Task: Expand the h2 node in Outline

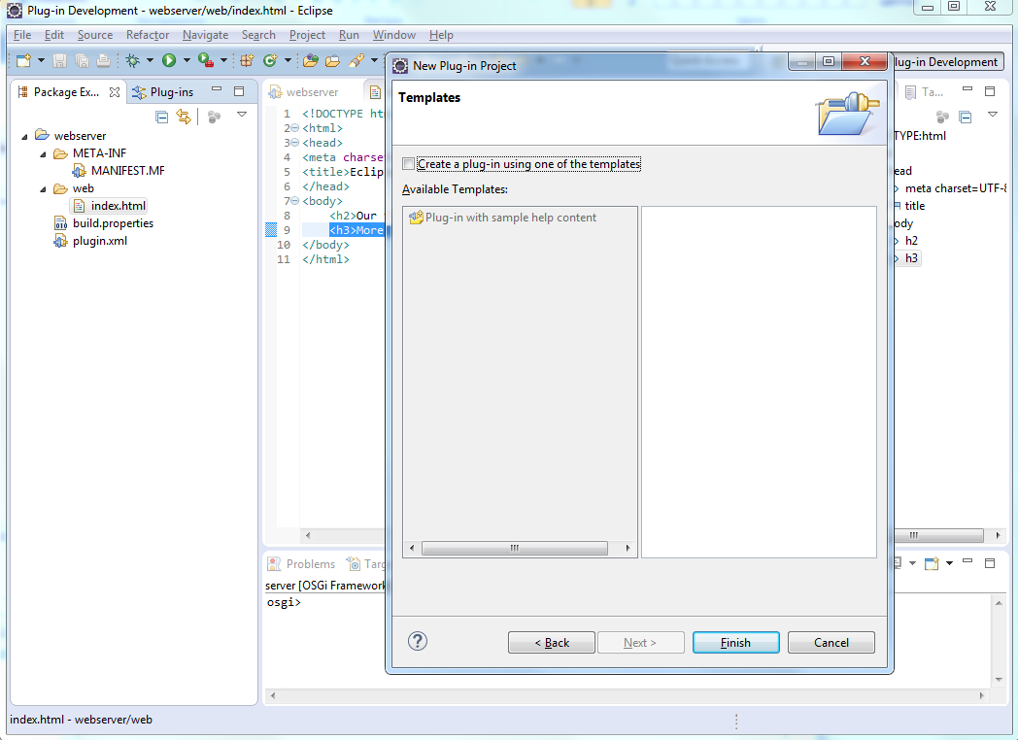Action: click(897, 241)
